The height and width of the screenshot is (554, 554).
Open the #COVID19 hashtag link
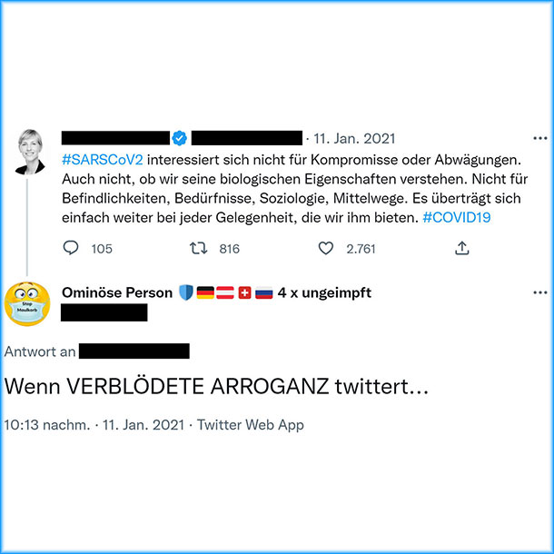457,217
